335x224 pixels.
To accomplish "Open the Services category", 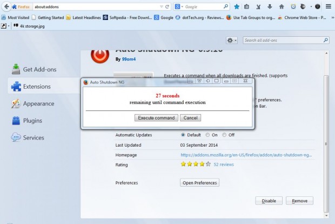I will (28, 137).
